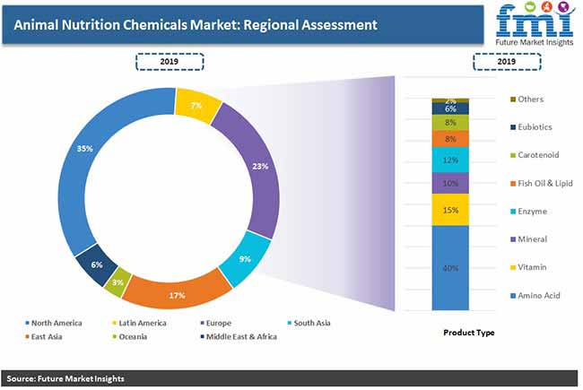Screen dimensions: 583x390
Task: Click the 'Eubiotics' legend label
Action: point(535,127)
